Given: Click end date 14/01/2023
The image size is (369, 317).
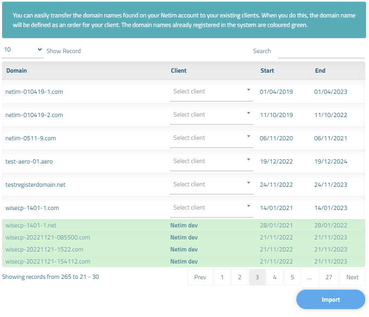Looking at the screenshot, I should [x=331, y=208].
